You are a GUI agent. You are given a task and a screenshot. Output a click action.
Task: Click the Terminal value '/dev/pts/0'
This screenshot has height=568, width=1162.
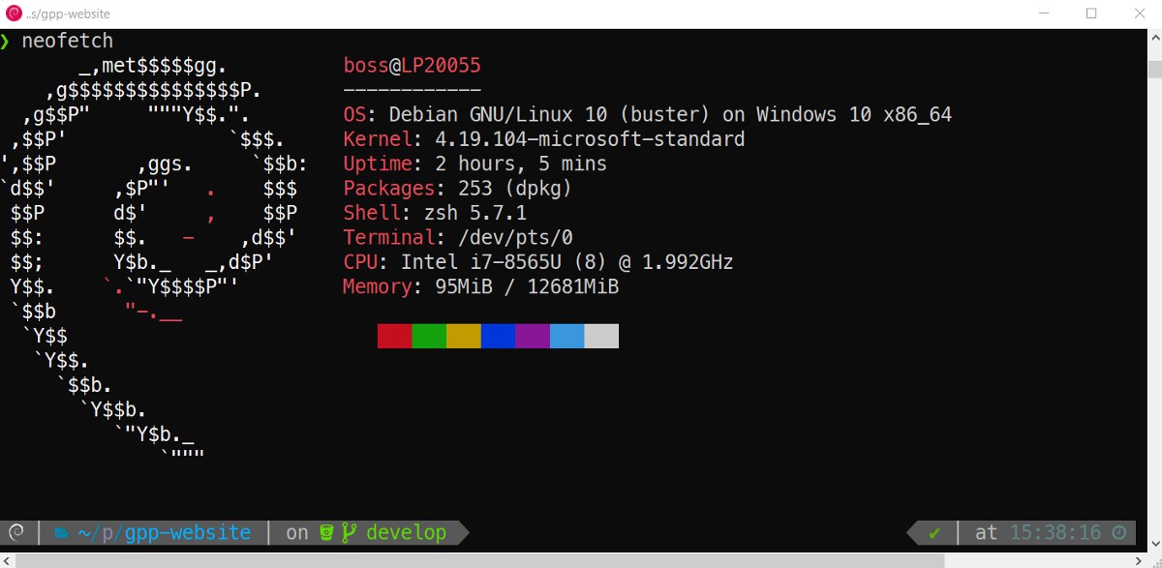pos(515,237)
